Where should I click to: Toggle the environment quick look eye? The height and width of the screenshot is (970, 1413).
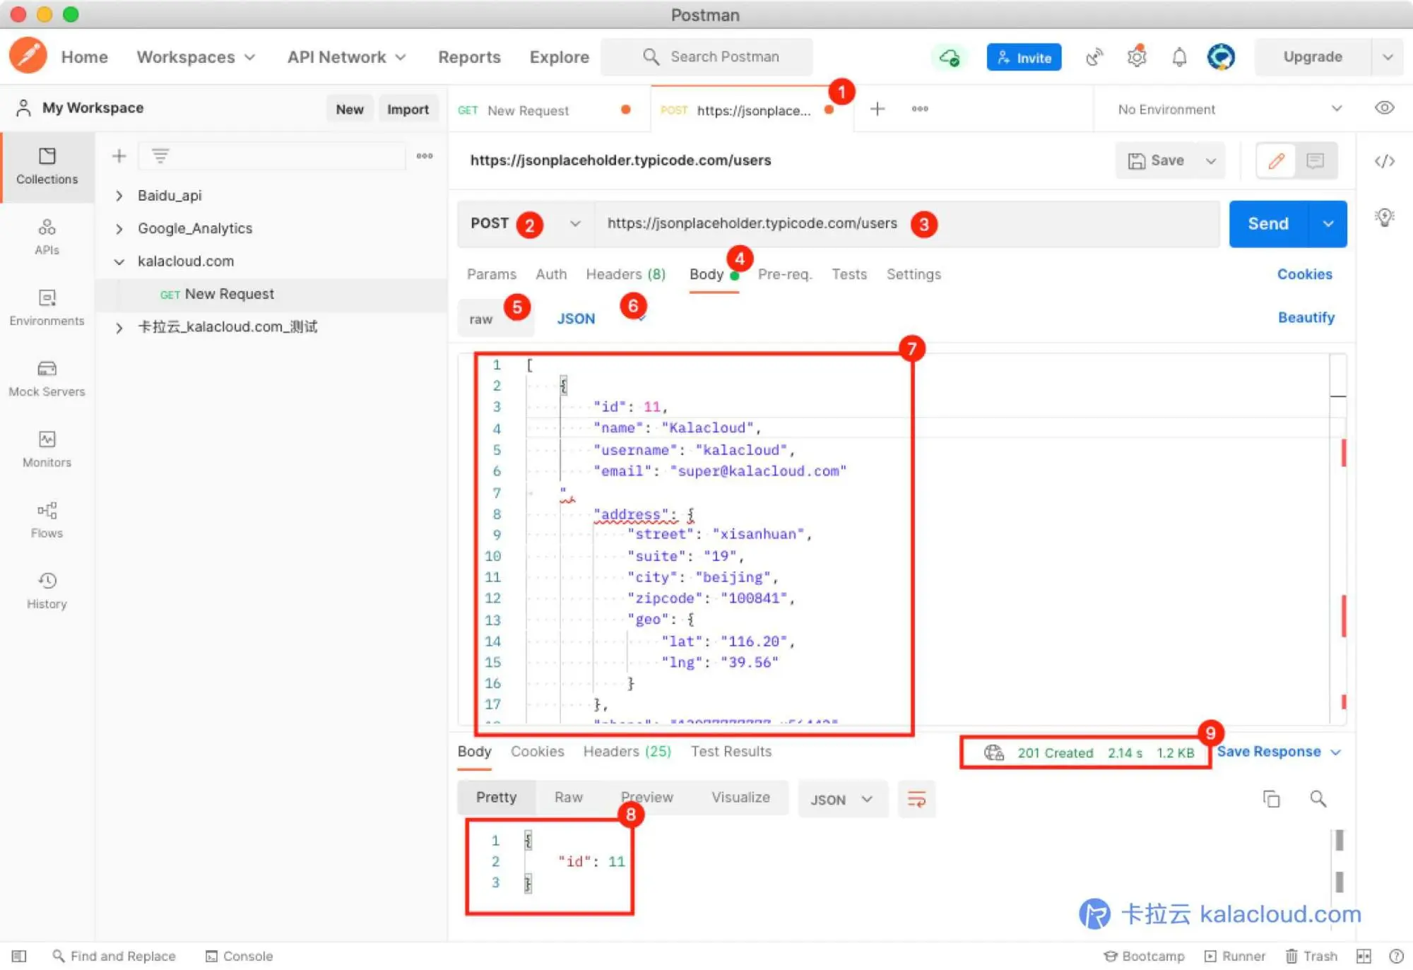pos(1385,108)
